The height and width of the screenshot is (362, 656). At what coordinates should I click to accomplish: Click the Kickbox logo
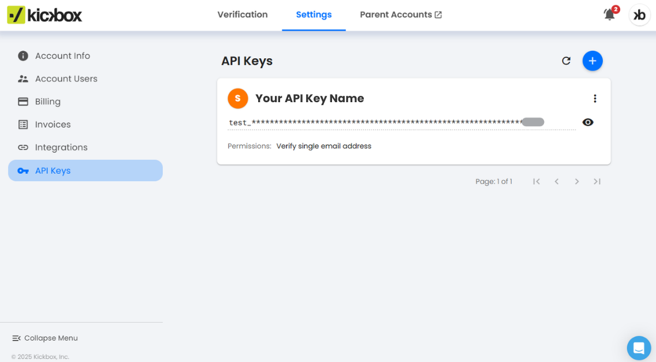click(x=44, y=15)
